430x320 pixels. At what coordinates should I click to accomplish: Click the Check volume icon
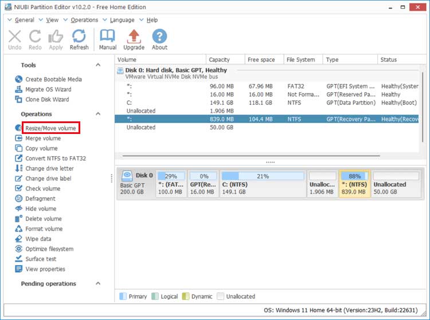[x=19, y=188]
